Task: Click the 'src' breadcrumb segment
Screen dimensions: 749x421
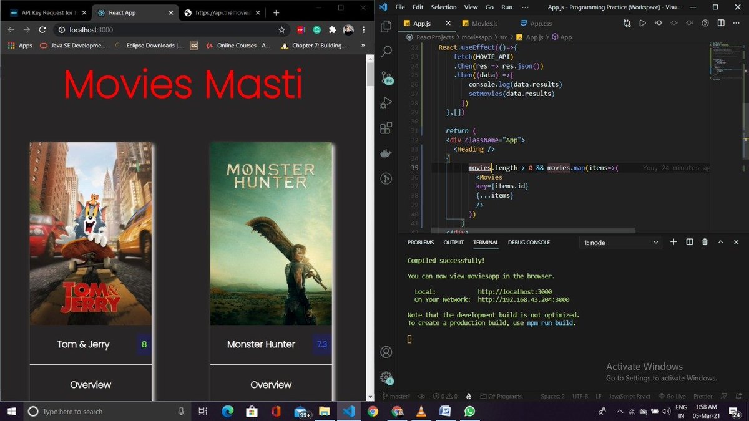Action: [504, 37]
